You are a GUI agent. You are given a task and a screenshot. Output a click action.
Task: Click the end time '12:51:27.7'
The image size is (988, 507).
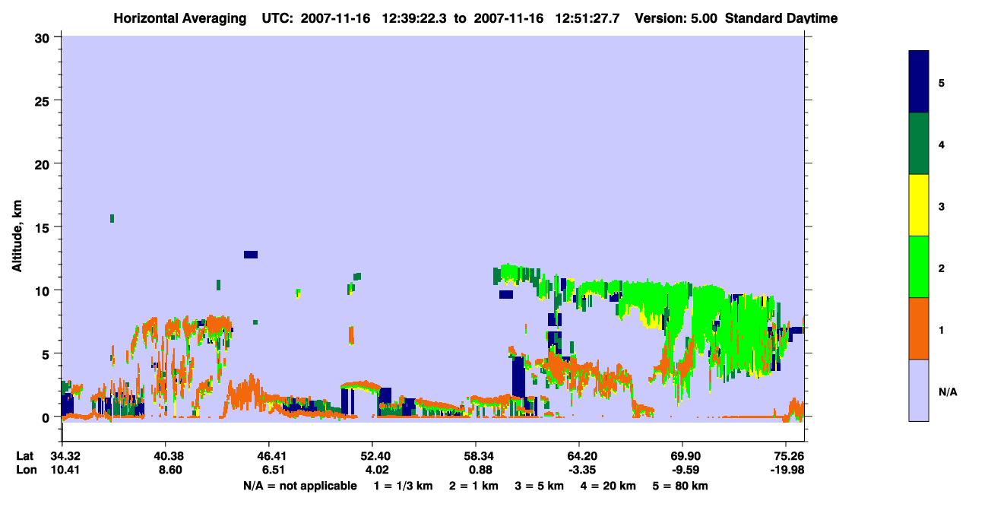[x=587, y=18]
